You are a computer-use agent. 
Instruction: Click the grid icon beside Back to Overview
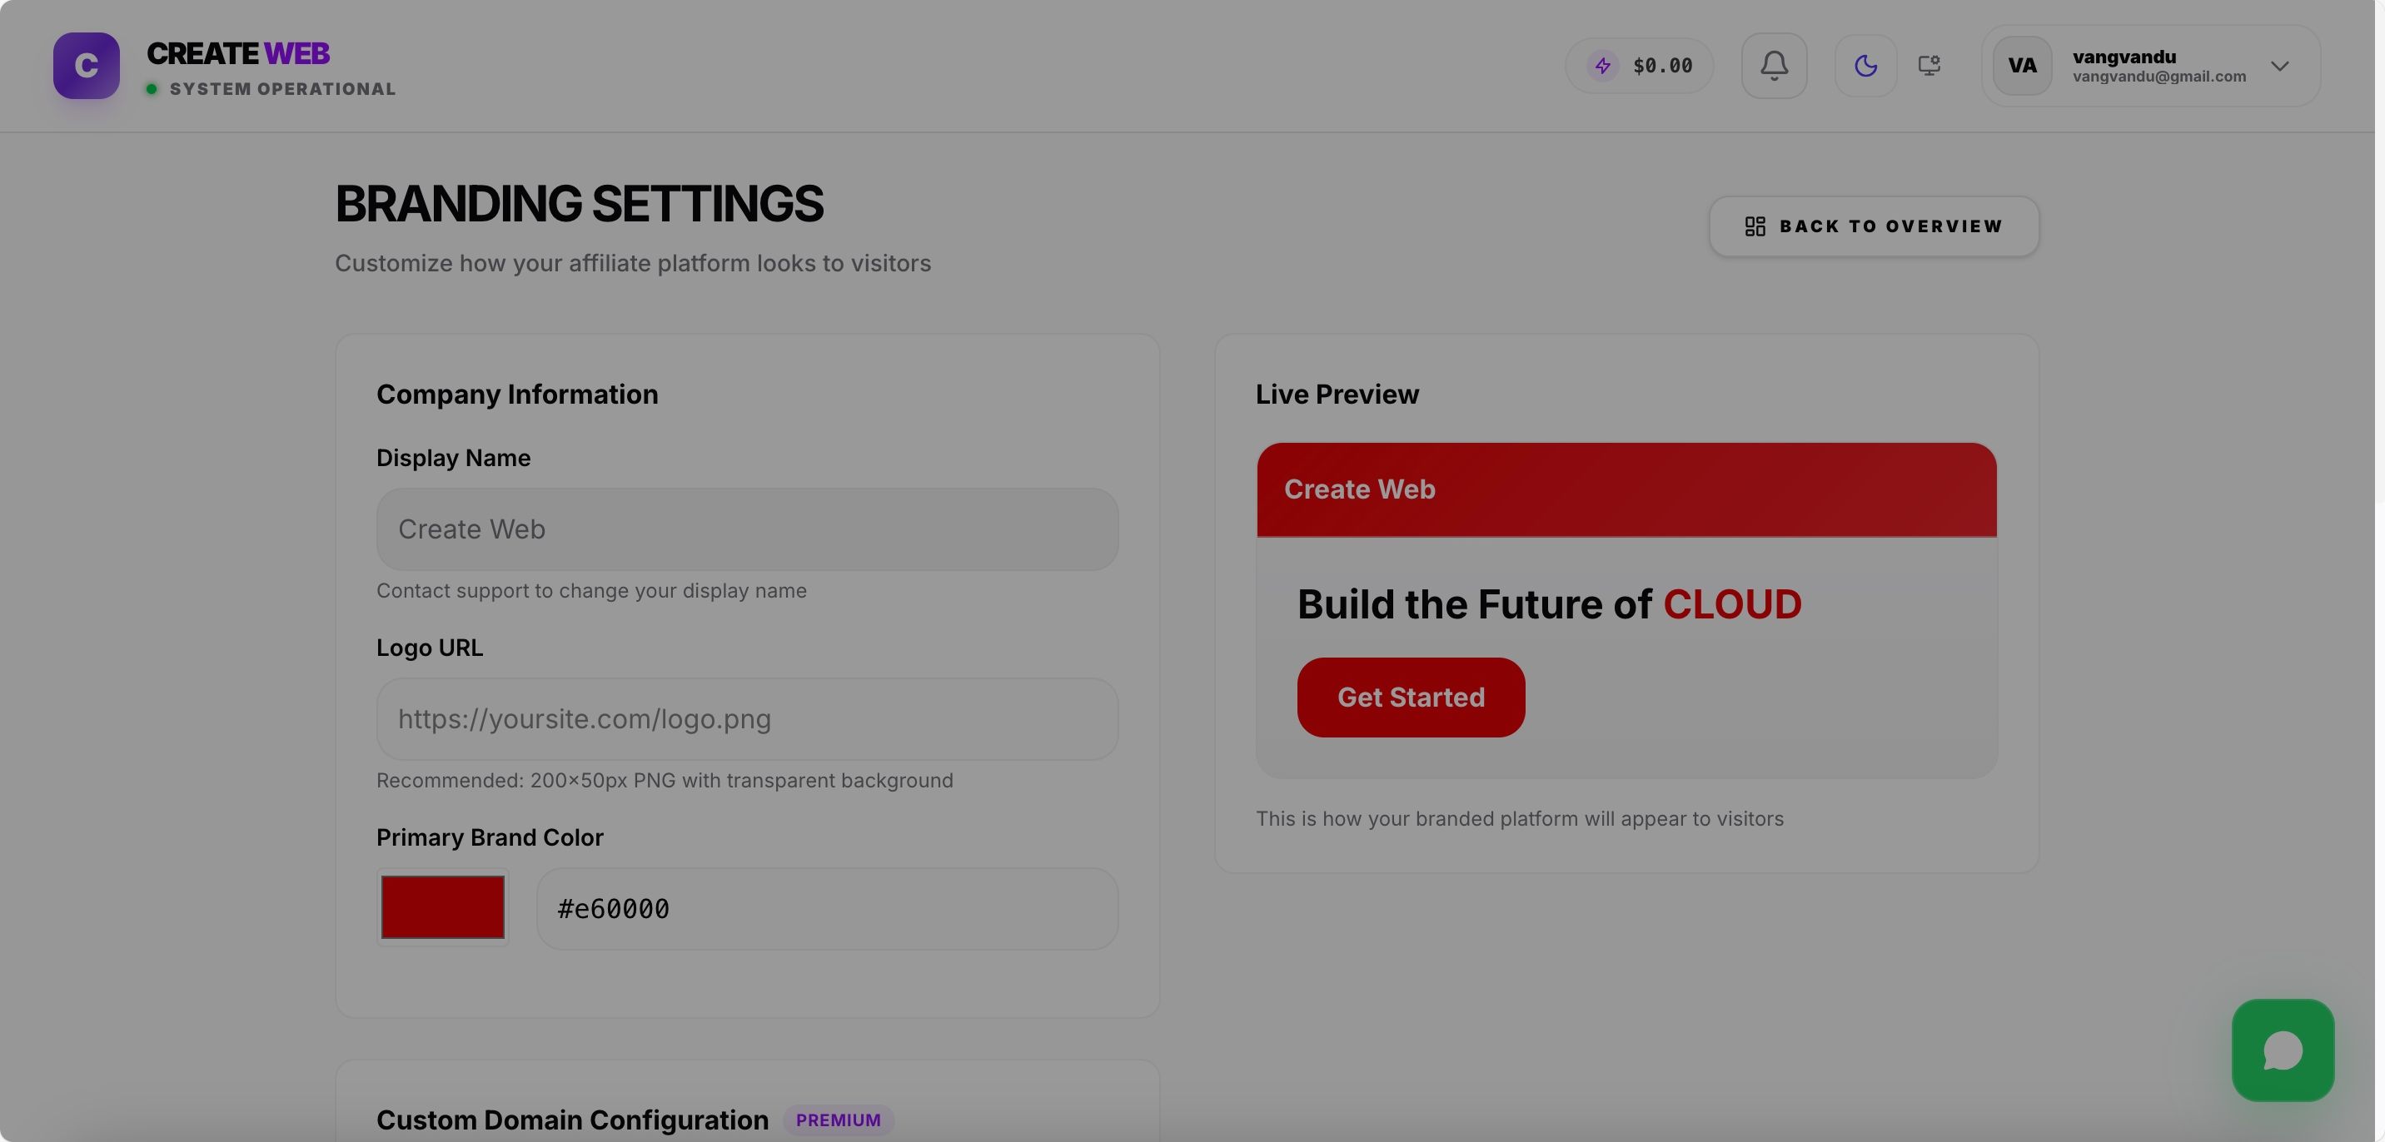tap(1755, 226)
